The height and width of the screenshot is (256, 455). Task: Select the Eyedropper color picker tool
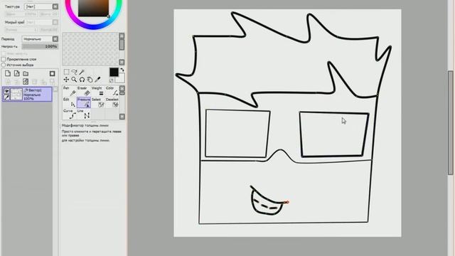coord(98,79)
